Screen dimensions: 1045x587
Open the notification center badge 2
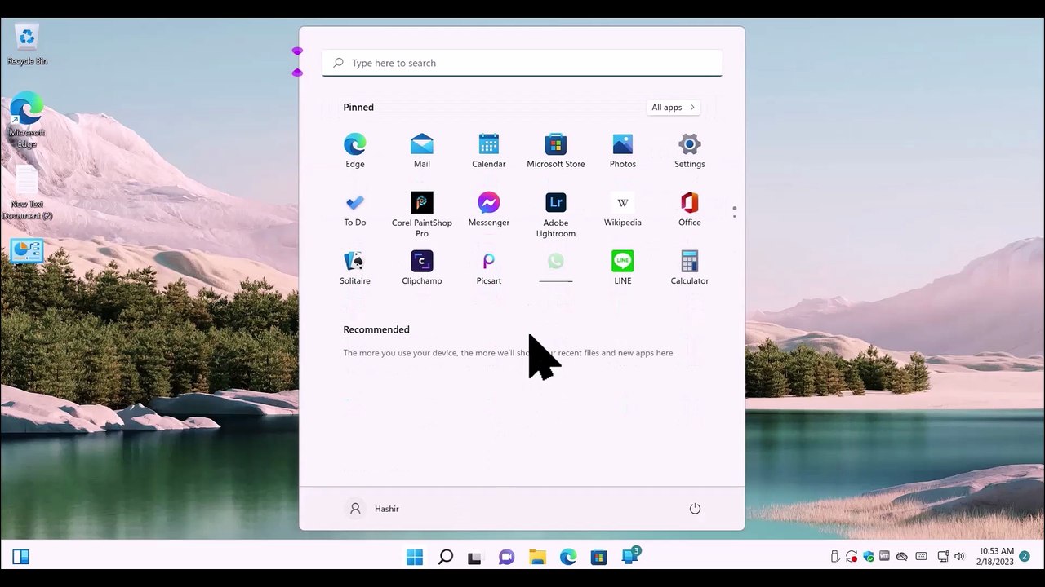tap(1025, 557)
